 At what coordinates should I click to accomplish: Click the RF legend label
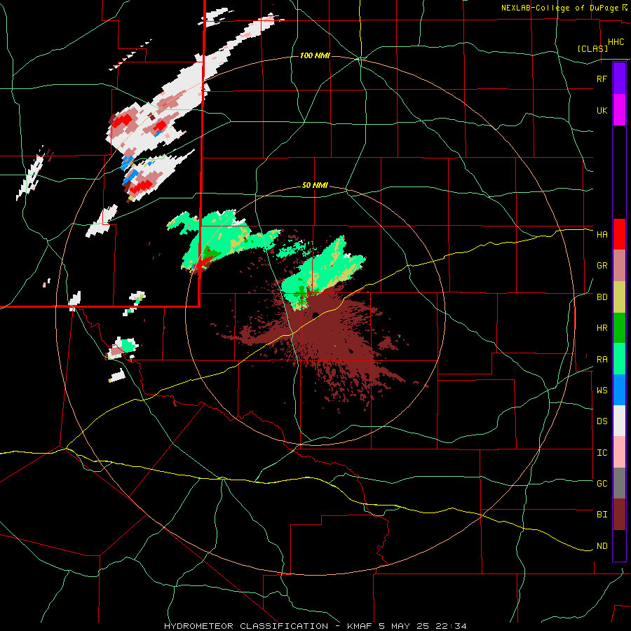[x=602, y=79]
